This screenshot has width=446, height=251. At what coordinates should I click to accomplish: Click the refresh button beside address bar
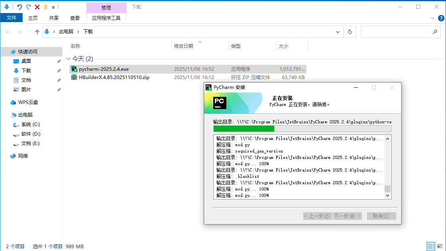350,32
